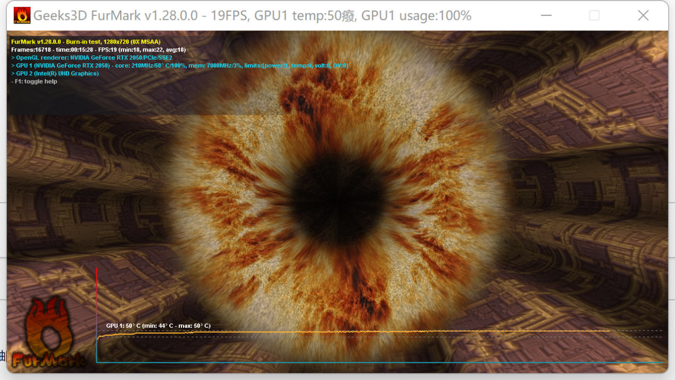This screenshot has height=380, width=675.
Task: Close the FurMark window
Action: (x=643, y=15)
